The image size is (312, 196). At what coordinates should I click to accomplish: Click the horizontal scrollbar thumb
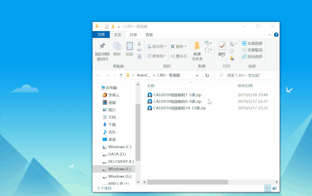[x=187, y=182]
